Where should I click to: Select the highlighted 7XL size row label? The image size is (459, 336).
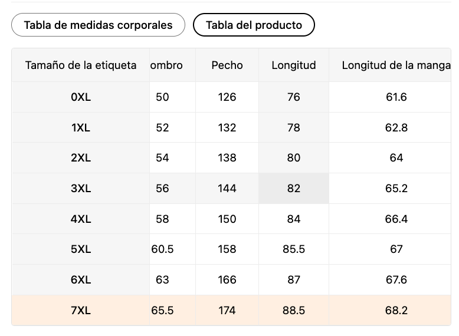pyautogui.click(x=81, y=311)
